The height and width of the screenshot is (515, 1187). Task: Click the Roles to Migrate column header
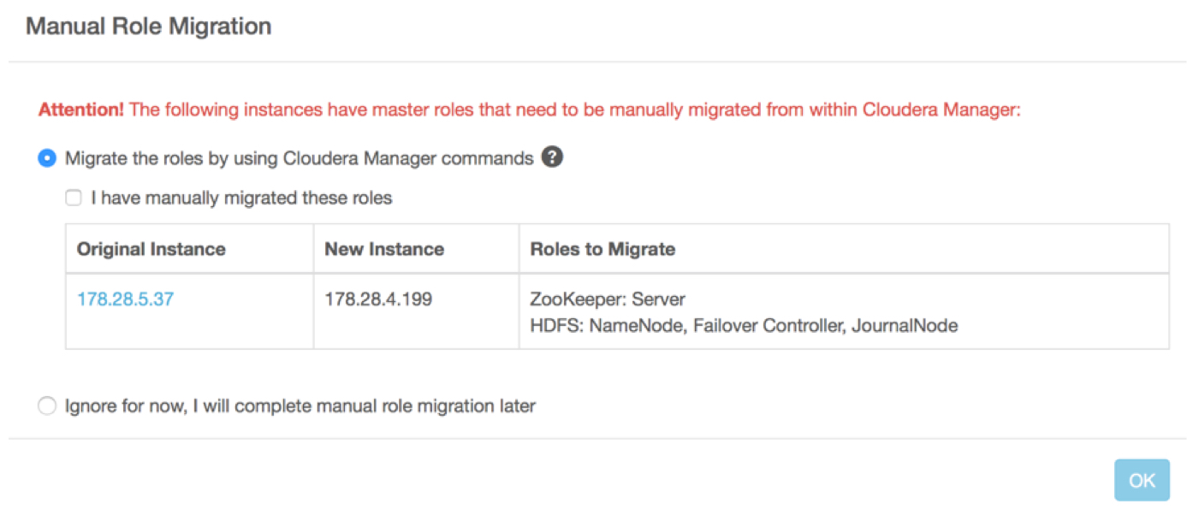pos(602,249)
